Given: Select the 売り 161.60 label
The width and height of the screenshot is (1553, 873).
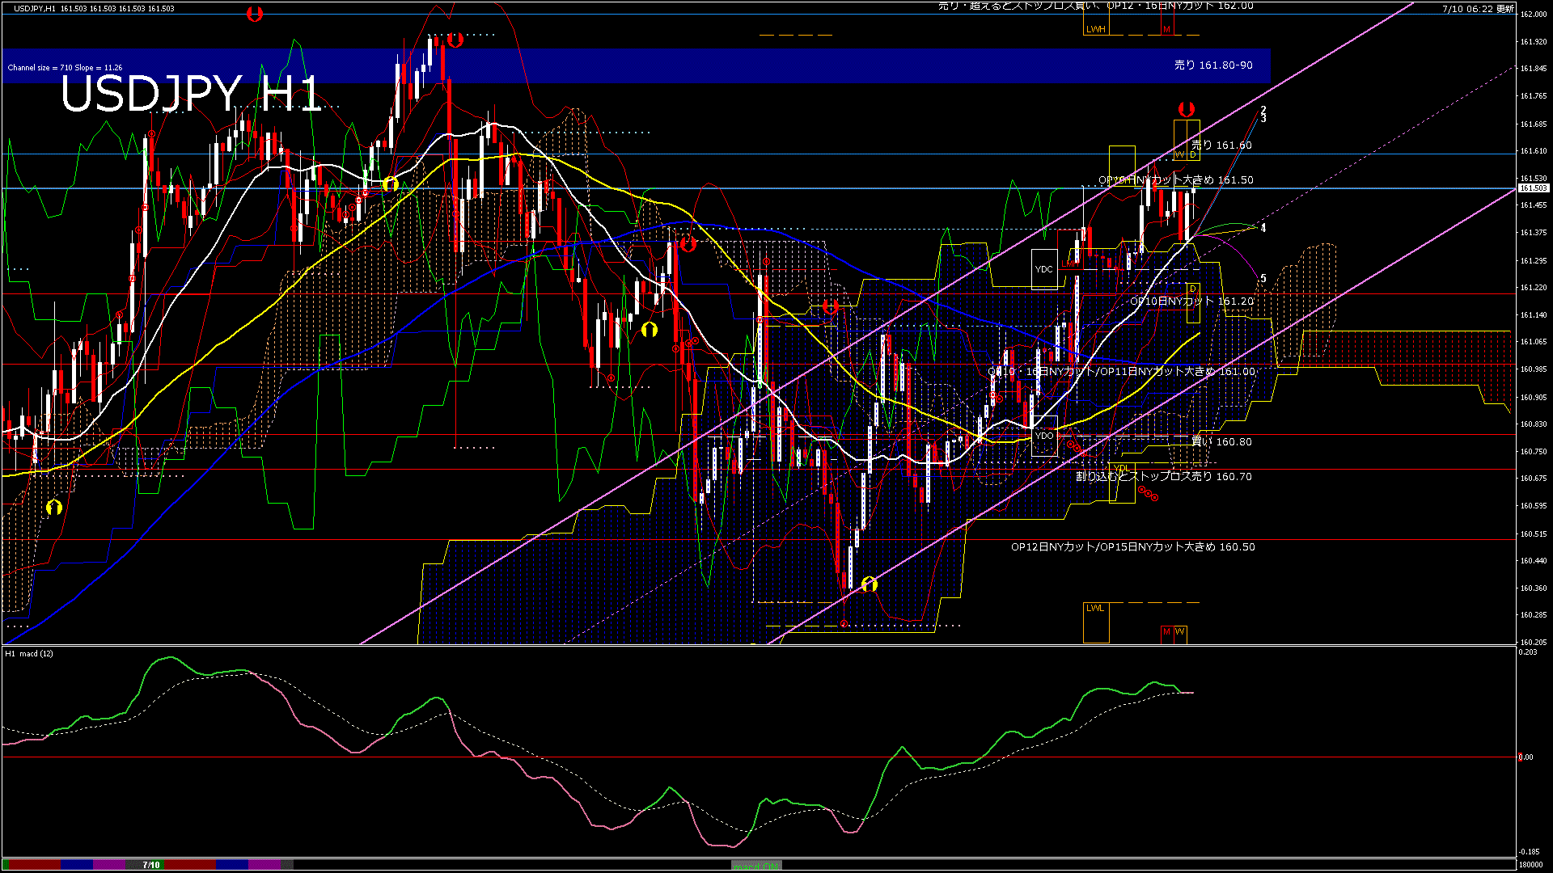Looking at the screenshot, I should (1221, 145).
